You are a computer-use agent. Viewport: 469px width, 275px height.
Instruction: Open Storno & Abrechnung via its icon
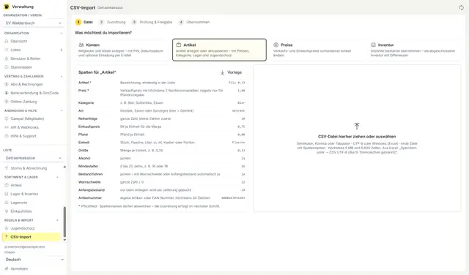coord(7,168)
